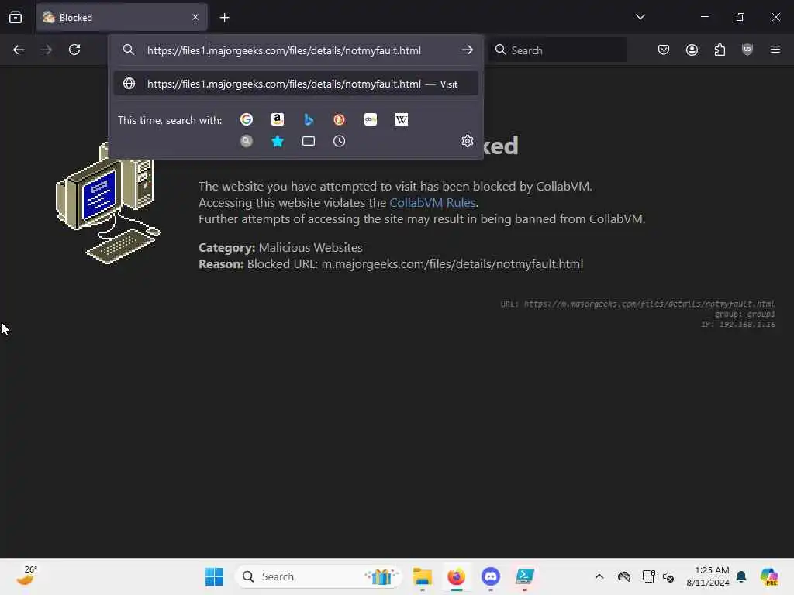Open the Firefox View tab list icon
794x595 pixels.
(16, 18)
